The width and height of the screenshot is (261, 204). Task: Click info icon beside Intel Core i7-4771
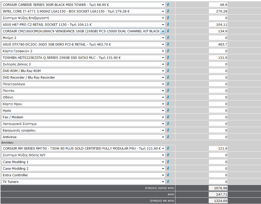tap(168, 11)
